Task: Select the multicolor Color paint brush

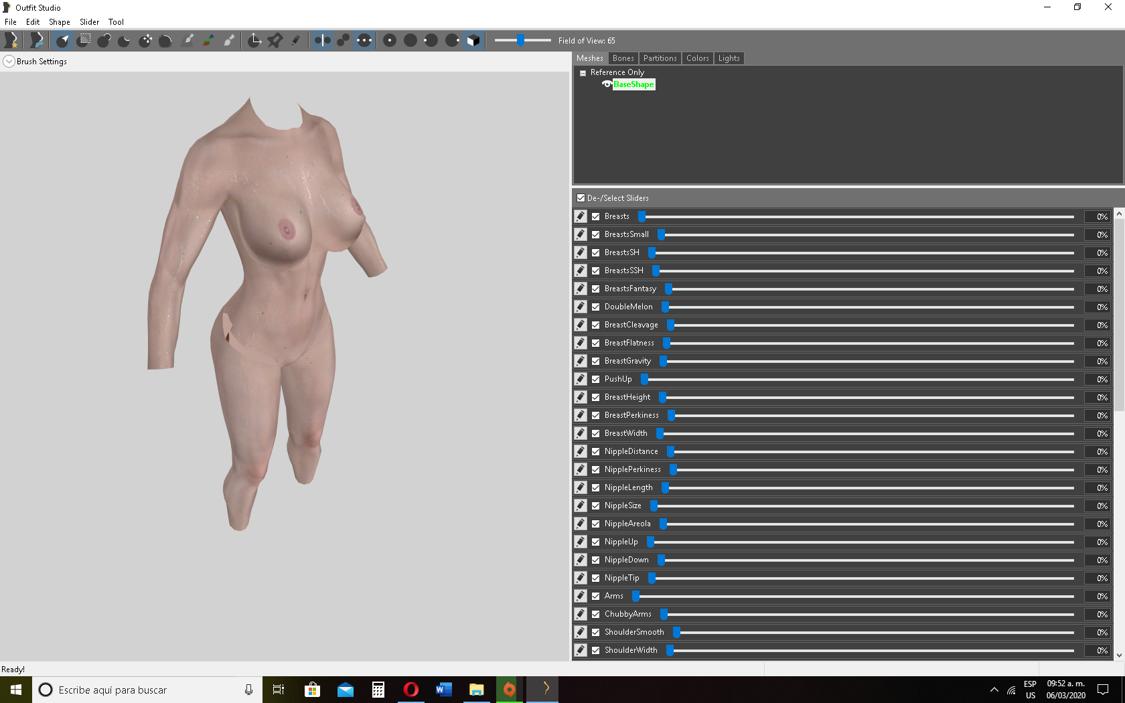Action: tap(209, 40)
